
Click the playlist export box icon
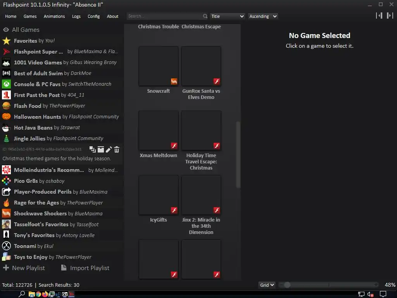pyautogui.click(x=101, y=149)
